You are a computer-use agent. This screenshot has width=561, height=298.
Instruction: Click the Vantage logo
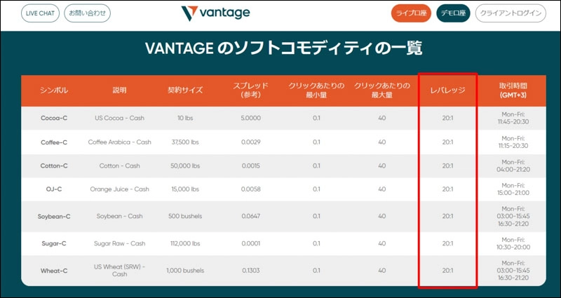215,13
